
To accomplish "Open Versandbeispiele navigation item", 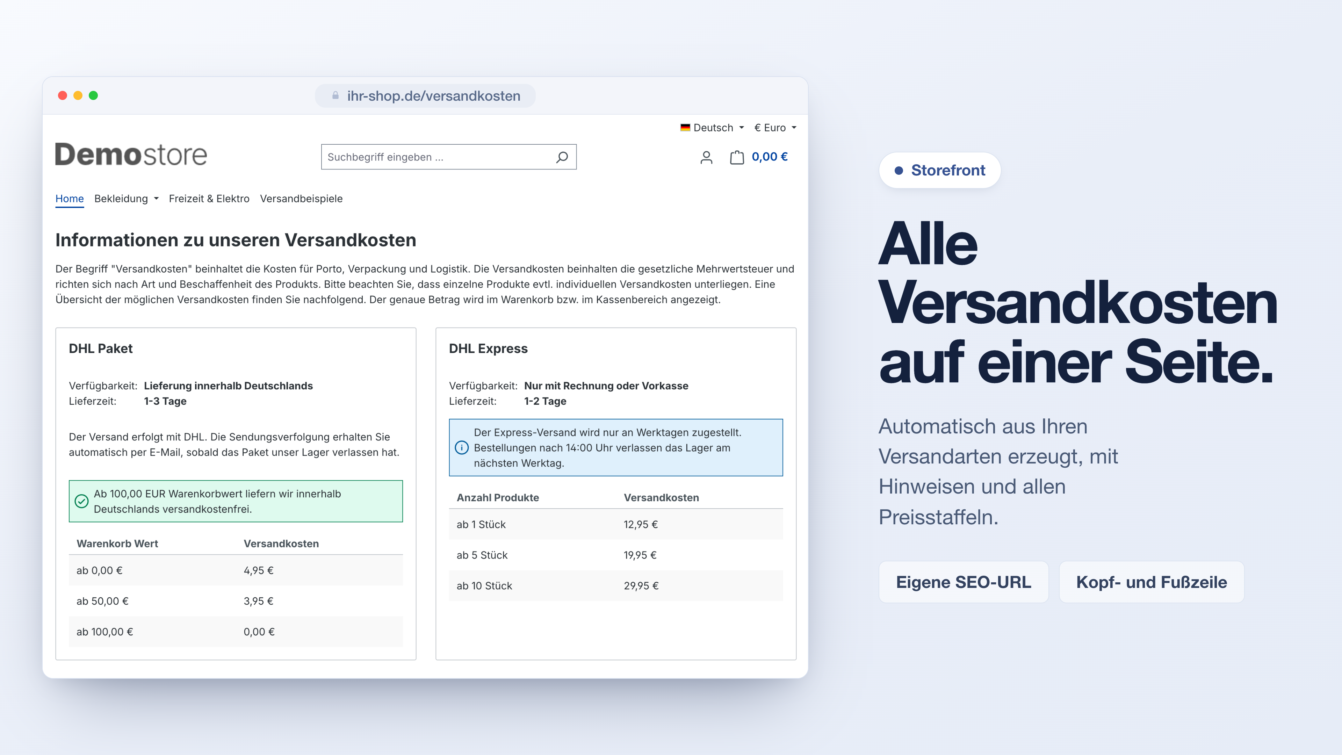I will [301, 199].
